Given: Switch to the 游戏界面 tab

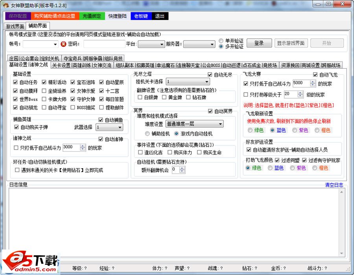Looking at the screenshot, I should [15, 26].
